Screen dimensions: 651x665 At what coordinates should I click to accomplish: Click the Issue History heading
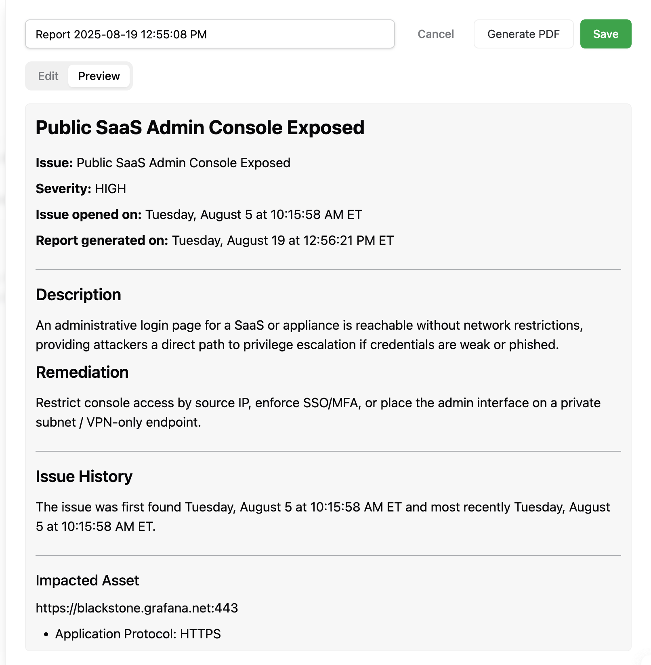[84, 477]
